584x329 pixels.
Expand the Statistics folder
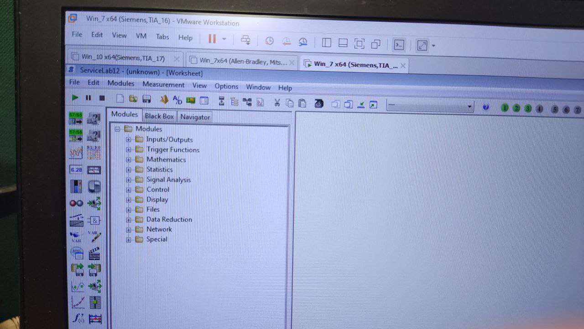point(128,170)
